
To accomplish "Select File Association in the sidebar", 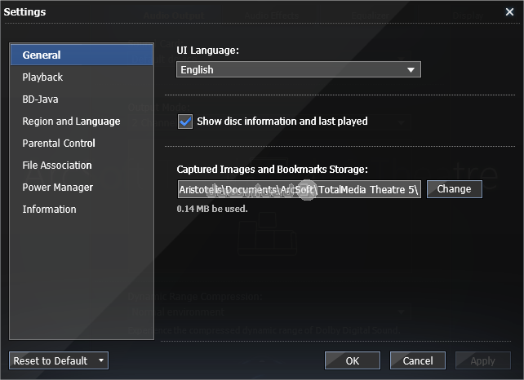I will point(57,166).
